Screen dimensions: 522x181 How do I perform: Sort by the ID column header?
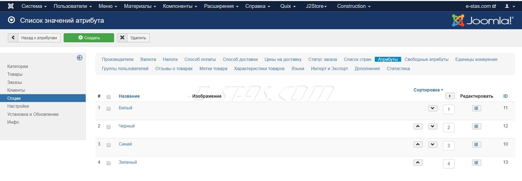tap(506, 96)
